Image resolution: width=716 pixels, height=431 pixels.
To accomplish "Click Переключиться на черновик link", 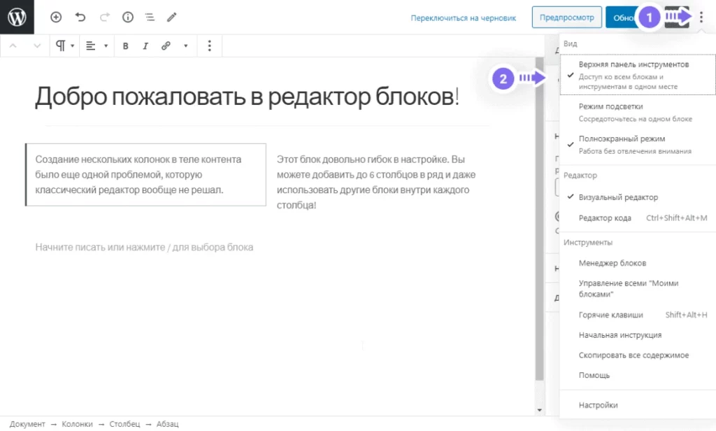I will [x=463, y=18].
